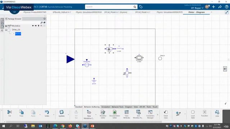Expand the Modelica tree node
This screenshot has width=230, height=129.
point(6,26)
